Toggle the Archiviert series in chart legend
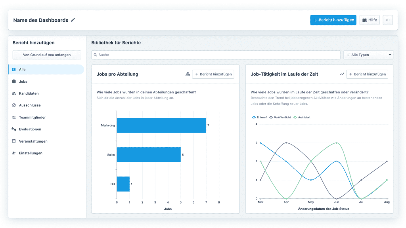Viewport: 406px width, 228px height. click(x=302, y=117)
